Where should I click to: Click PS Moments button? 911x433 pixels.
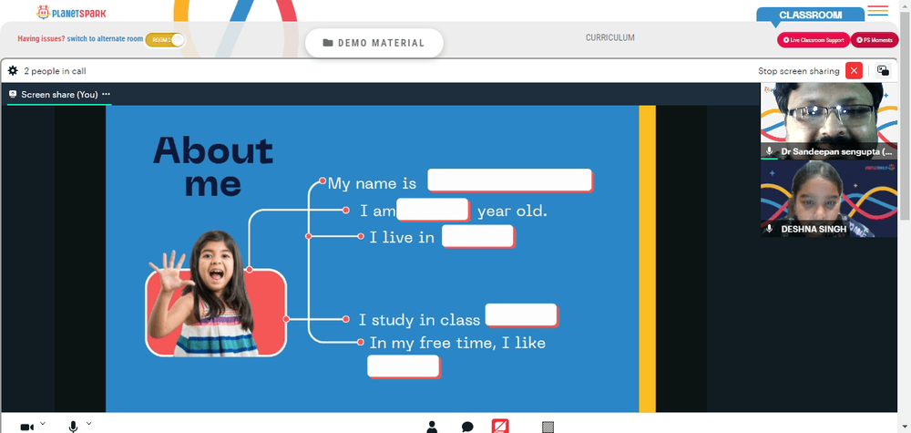click(x=875, y=40)
